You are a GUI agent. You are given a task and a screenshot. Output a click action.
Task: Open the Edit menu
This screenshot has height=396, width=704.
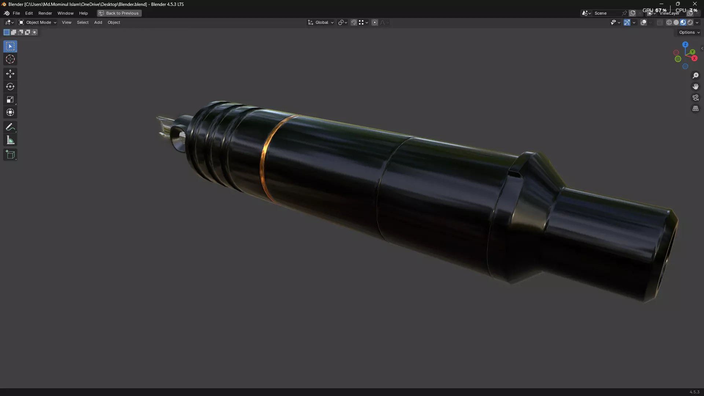coord(29,13)
